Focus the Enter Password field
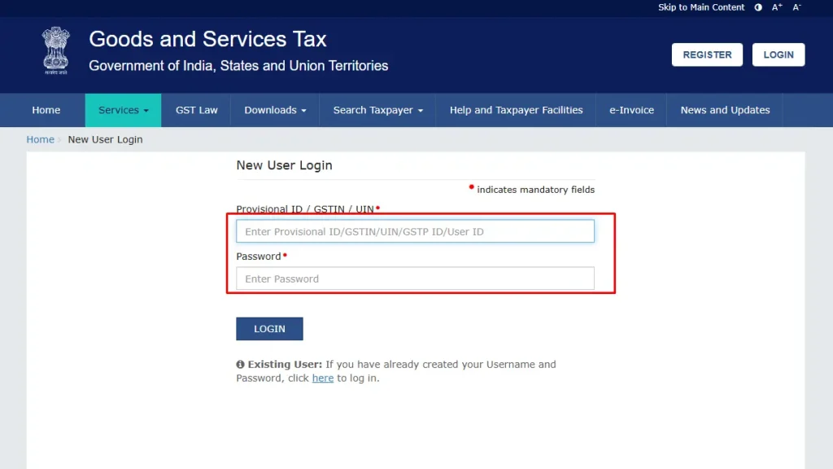Viewport: 833px width, 469px height. coord(415,278)
